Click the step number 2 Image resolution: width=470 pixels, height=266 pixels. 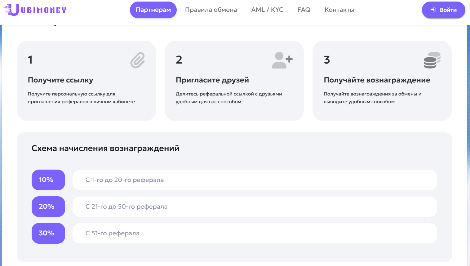tap(179, 60)
